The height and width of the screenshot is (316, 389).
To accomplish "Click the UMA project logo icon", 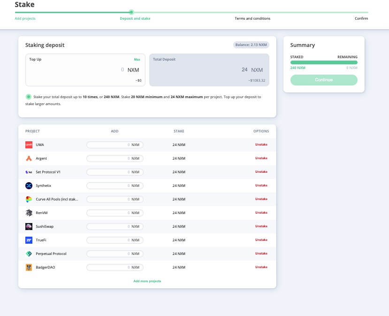I will coord(29,145).
